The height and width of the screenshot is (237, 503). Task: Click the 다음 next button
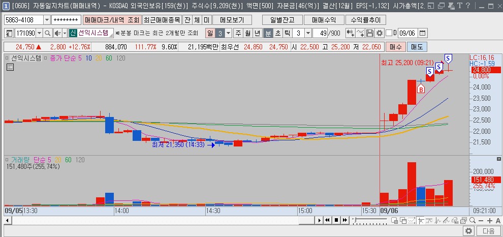point(488,231)
